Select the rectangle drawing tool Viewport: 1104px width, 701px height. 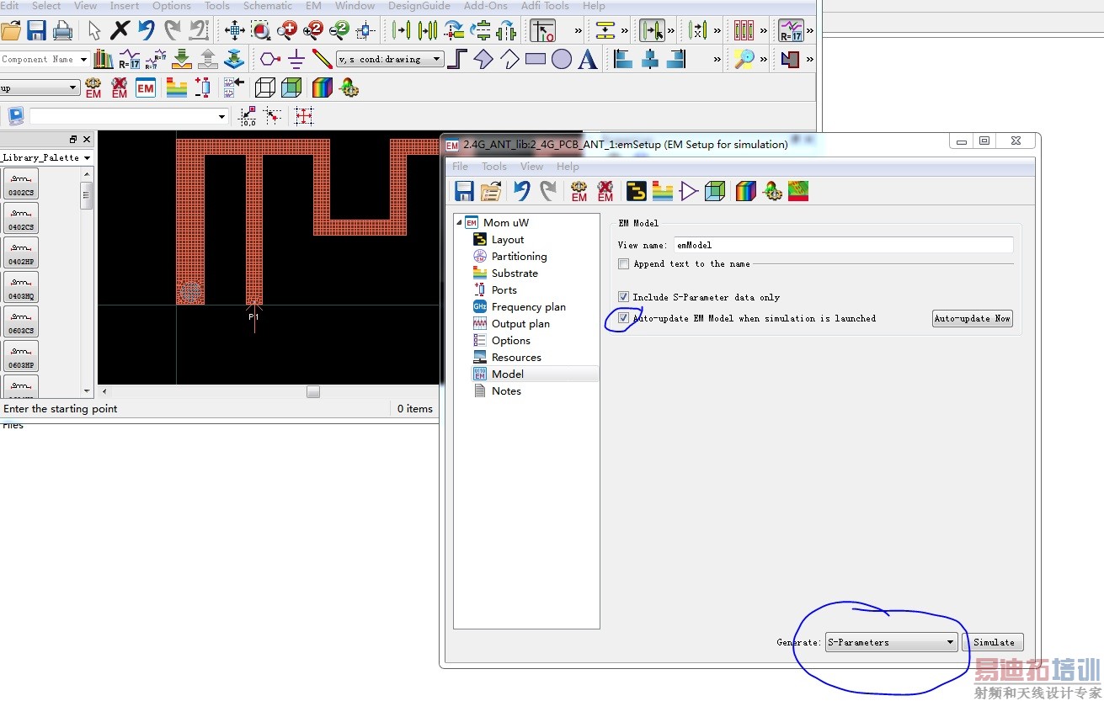[536, 59]
